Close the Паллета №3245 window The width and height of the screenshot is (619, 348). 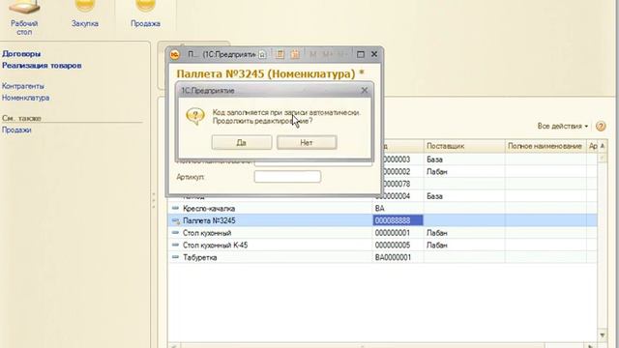coord(374,54)
